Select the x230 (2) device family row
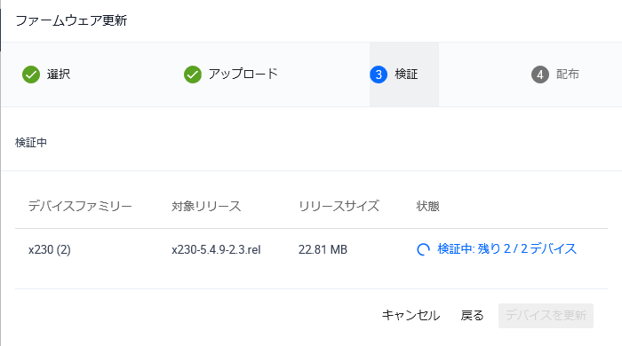Screen dimensions: 622x346 click(311, 250)
